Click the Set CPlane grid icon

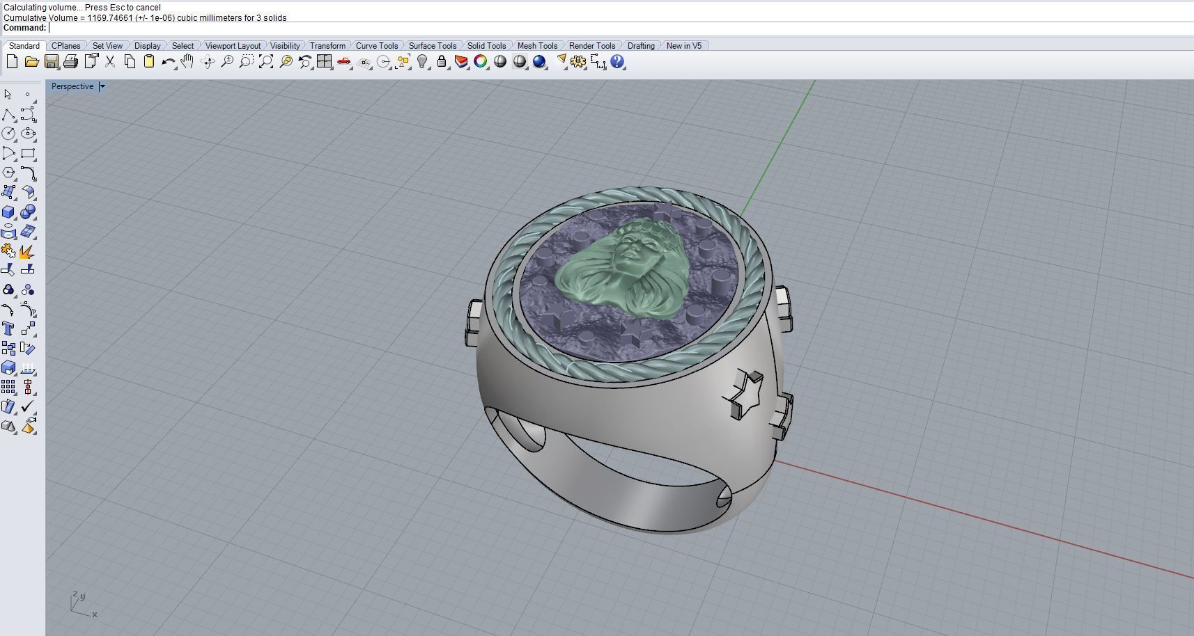(364, 62)
